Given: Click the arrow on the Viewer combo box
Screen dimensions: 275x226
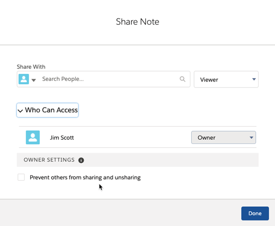Looking at the screenshot, I should click(254, 79).
